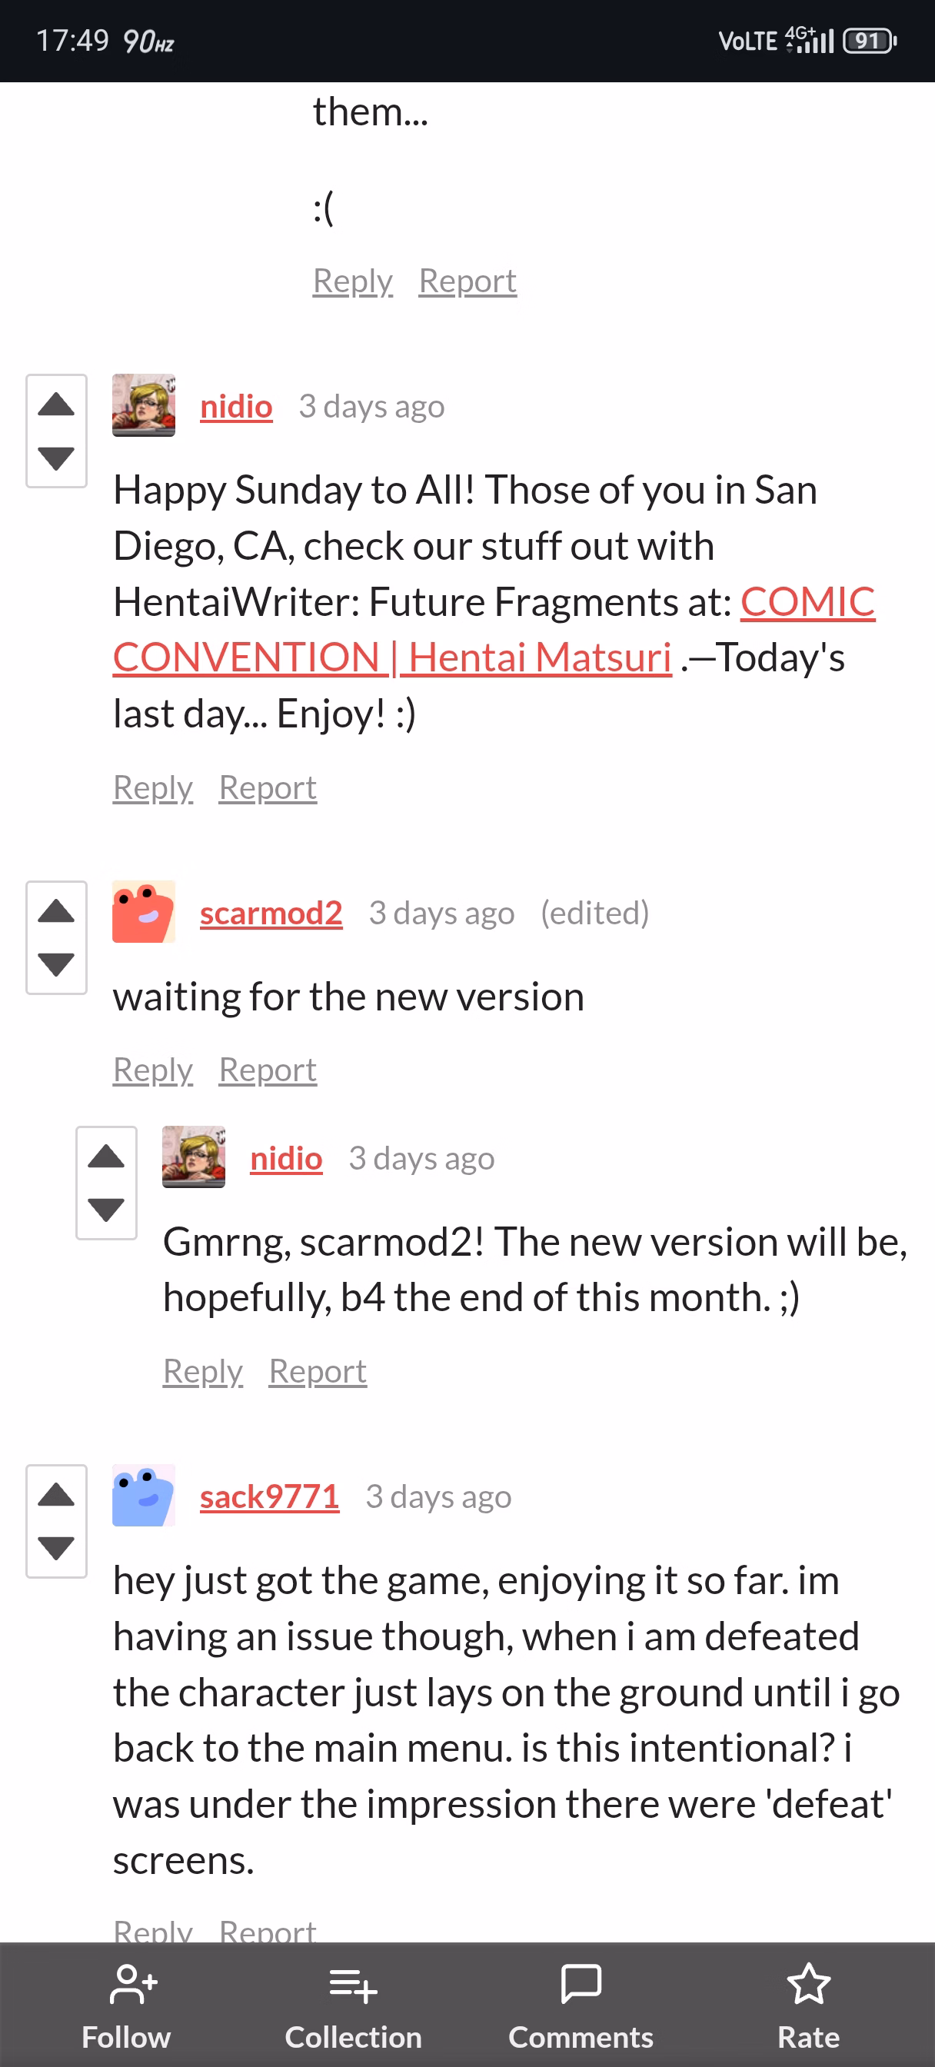Tap scarmod2's red avatar thumbnail

144,911
